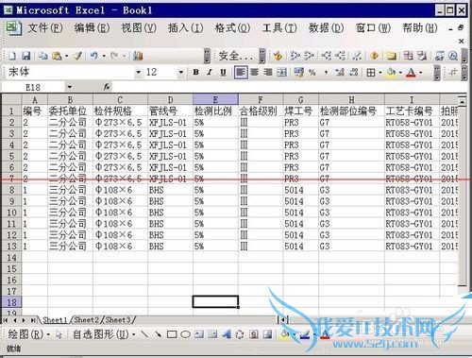
Task: Open the 编辑(E) menu
Action: click(92, 28)
